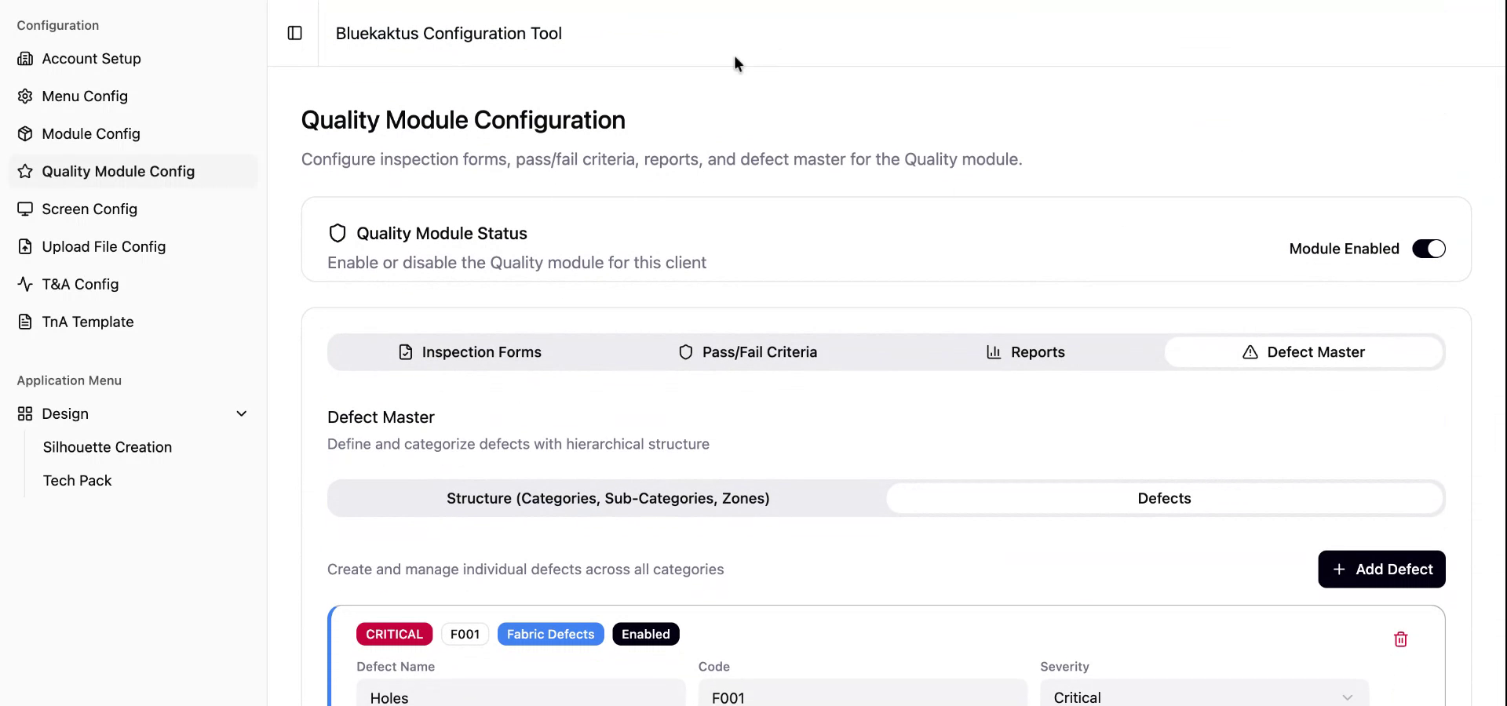Click the Upload File Config icon
The height and width of the screenshot is (706, 1507).
(25, 247)
